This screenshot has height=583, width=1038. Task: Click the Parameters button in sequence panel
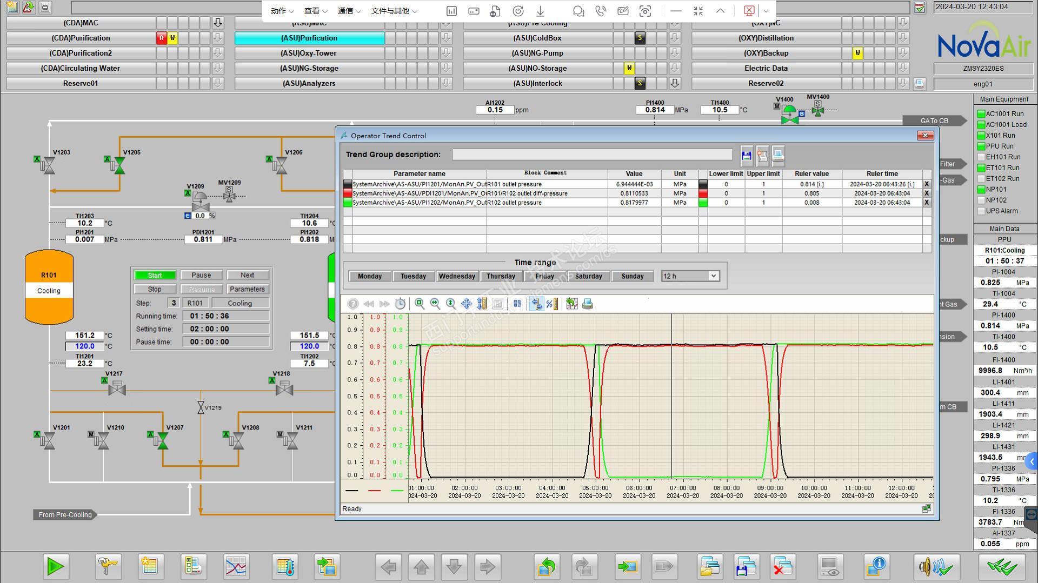tap(247, 289)
